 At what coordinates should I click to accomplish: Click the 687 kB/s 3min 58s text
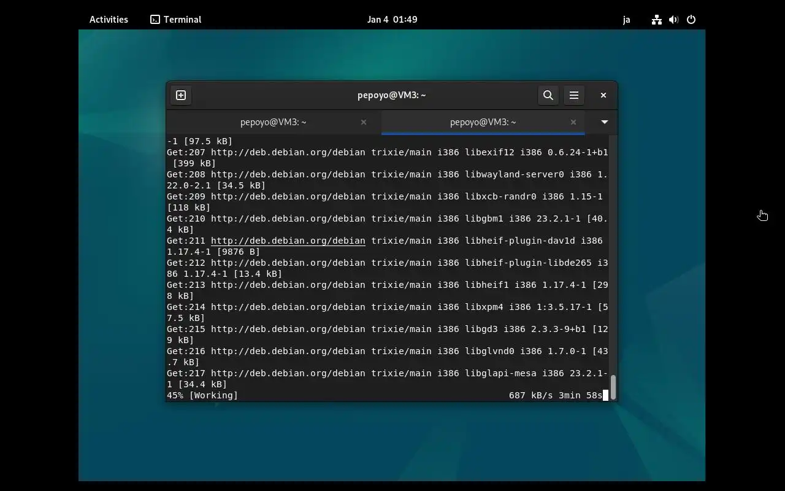pyautogui.click(x=556, y=395)
